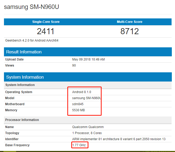The image size is (175, 152).
Task: Click the Base Frequency label
Action: (x=17, y=145)
